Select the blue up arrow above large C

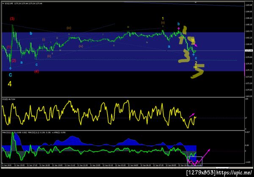click(x=10, y=68)
